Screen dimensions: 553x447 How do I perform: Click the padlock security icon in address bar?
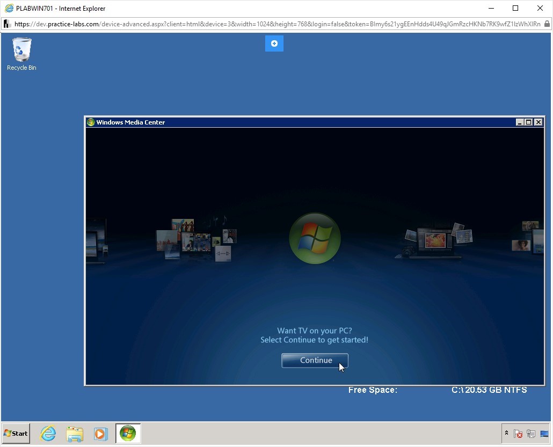(547, 24)
